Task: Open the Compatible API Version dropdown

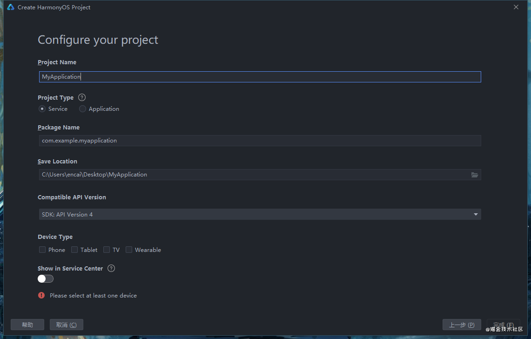Action: coord(260,214)
